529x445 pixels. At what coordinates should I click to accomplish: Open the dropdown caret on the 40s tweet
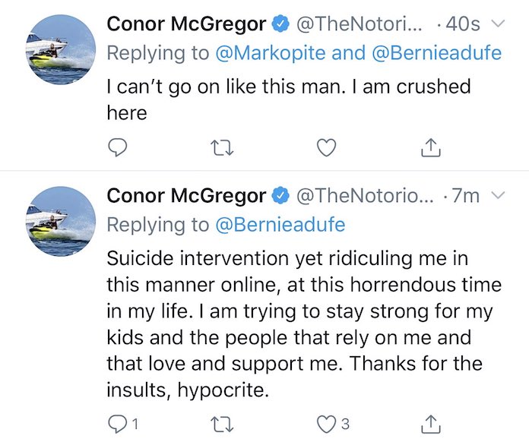pos(499,24)
